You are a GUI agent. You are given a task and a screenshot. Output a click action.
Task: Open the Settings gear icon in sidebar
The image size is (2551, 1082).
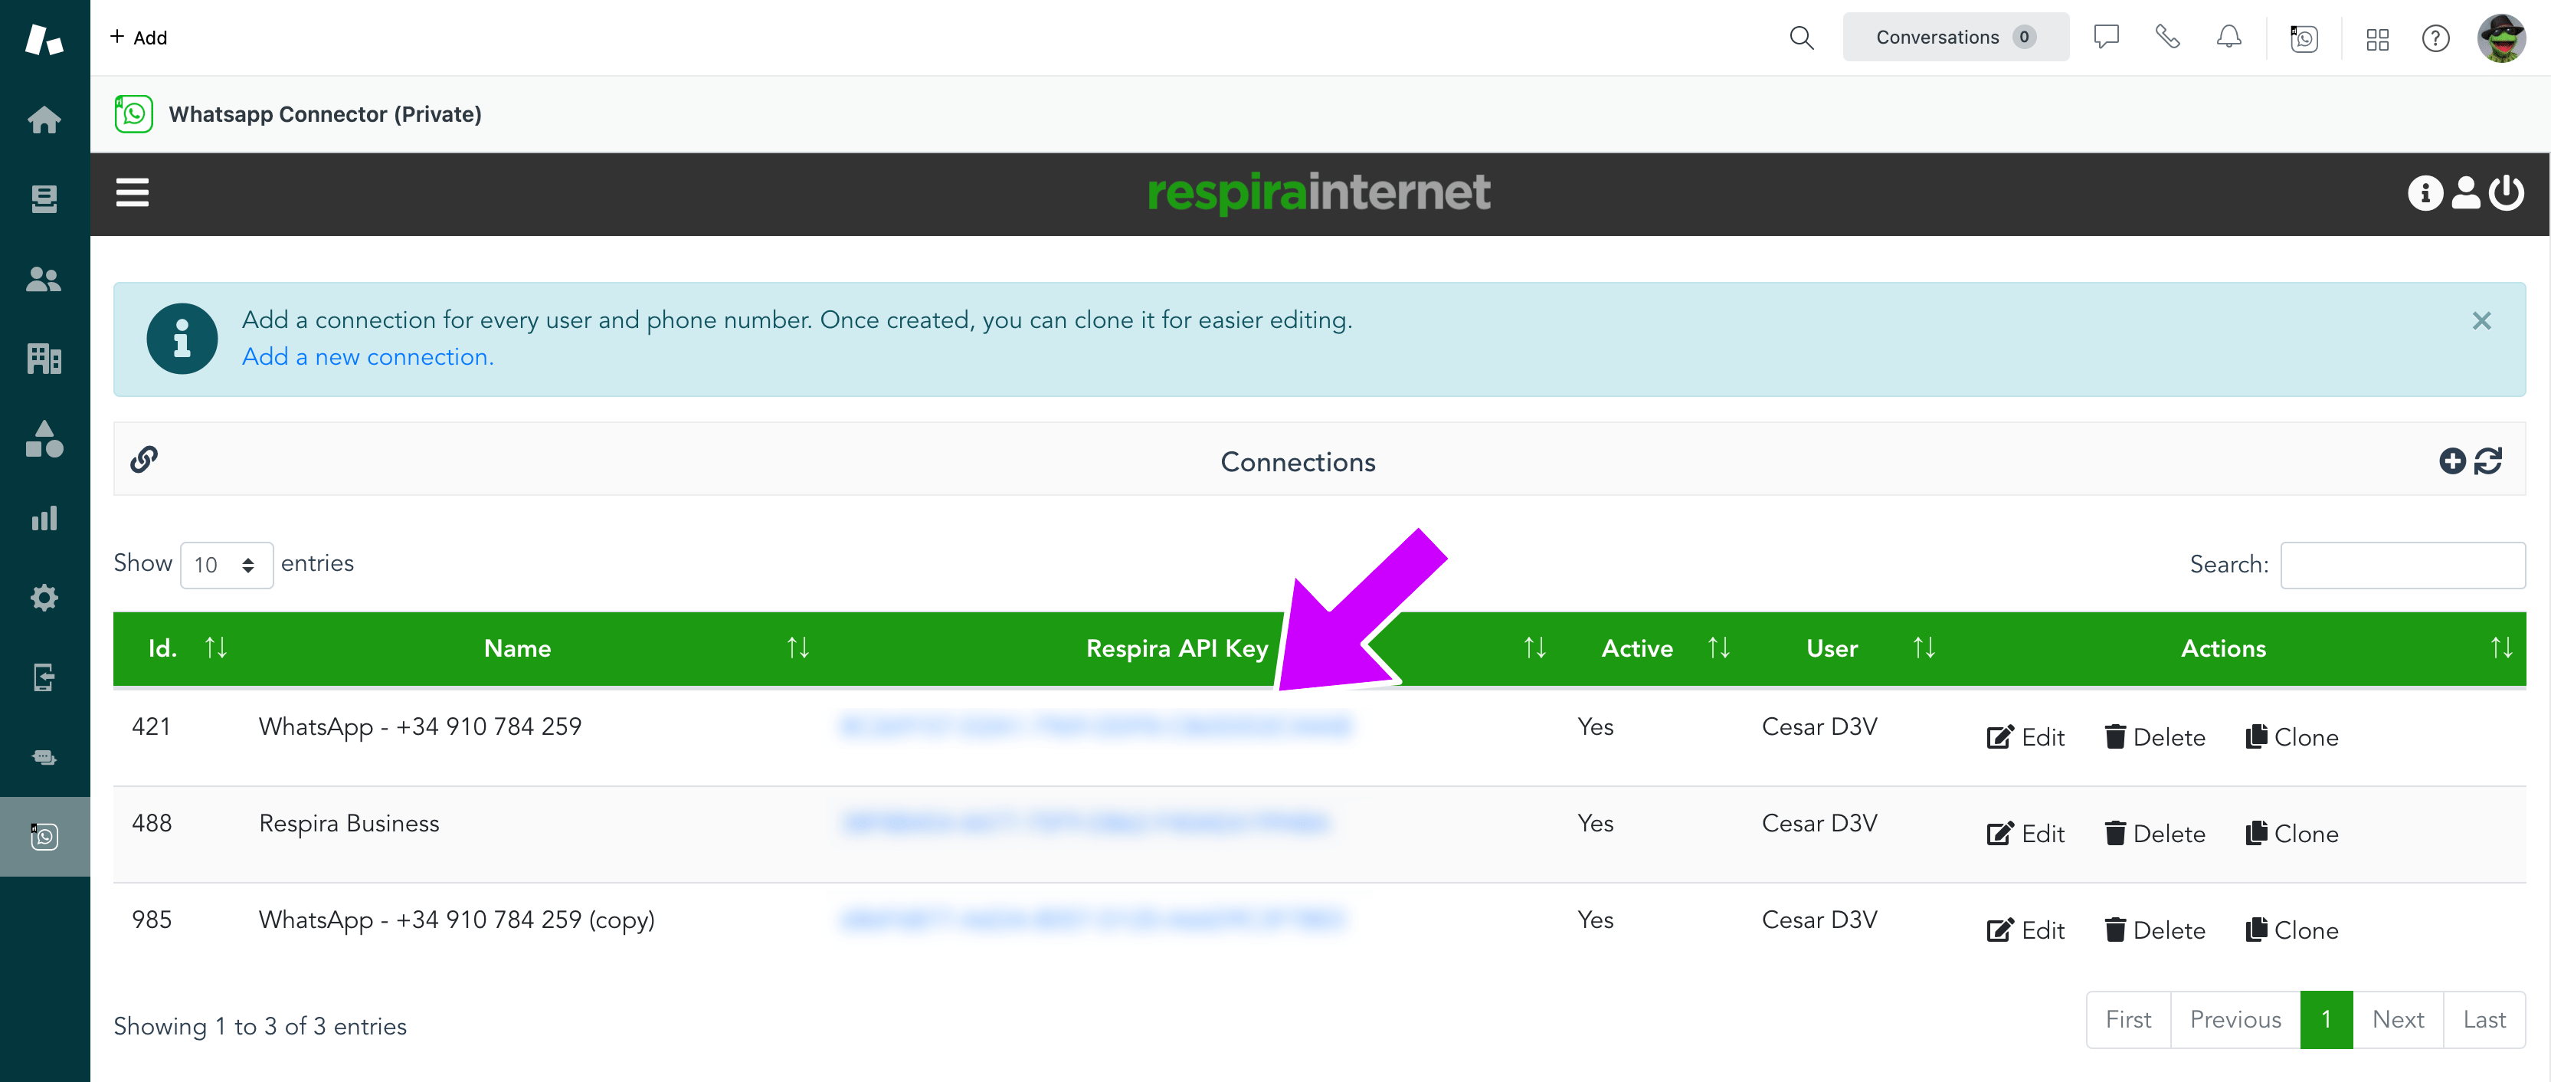coord(44,598)
